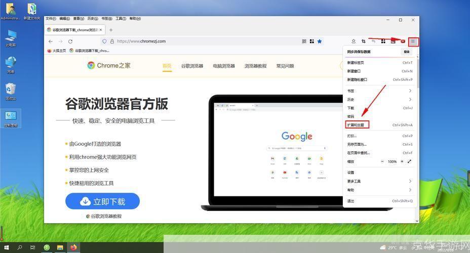
Task: Click the 谷歌浏览器教程 link below download button
Action: (104, 216)
